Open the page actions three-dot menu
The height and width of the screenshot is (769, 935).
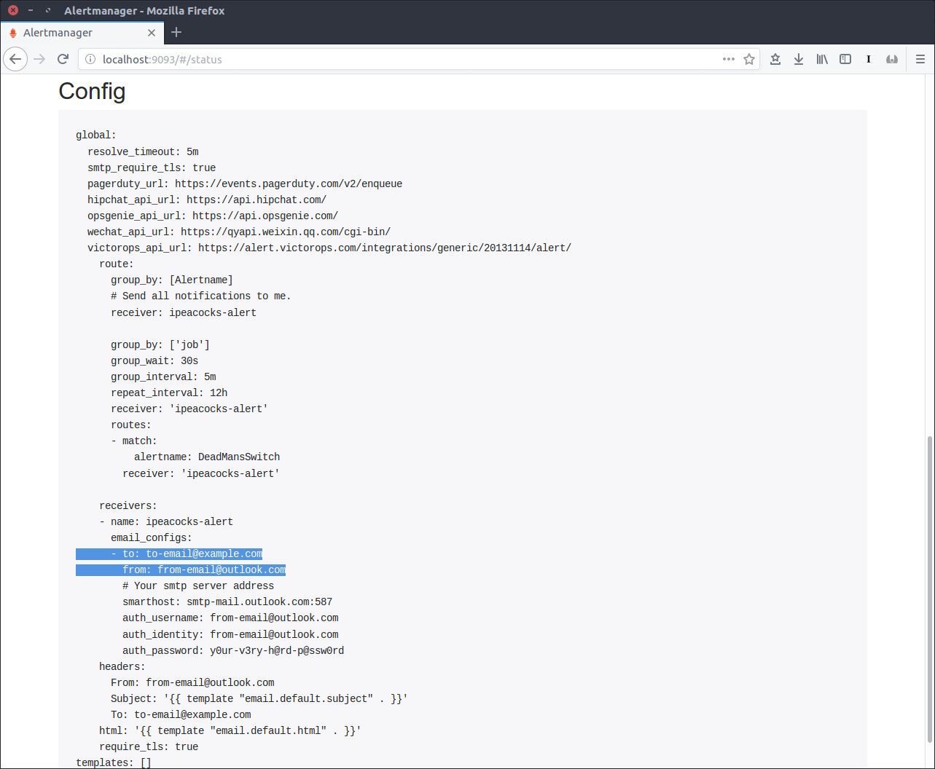tap(729, 59)
